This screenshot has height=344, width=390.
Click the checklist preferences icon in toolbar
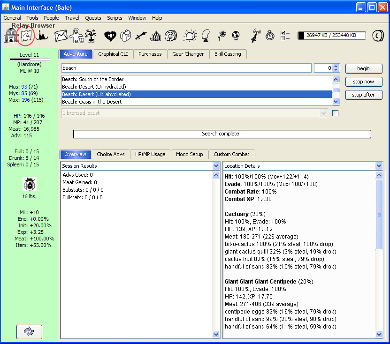pos(284,36)
